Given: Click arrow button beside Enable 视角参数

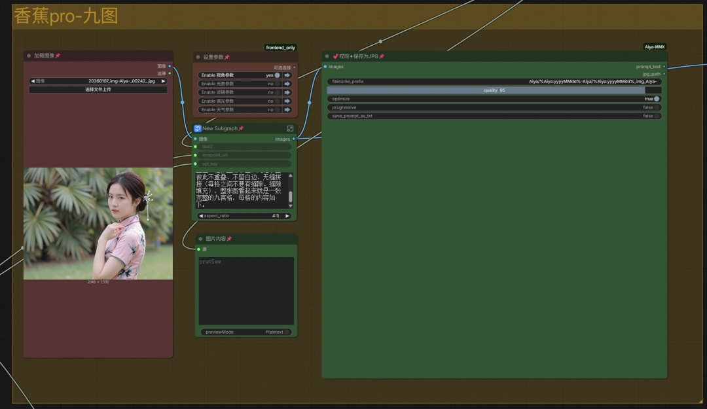Looking at the screenshot, I should 287,75.
